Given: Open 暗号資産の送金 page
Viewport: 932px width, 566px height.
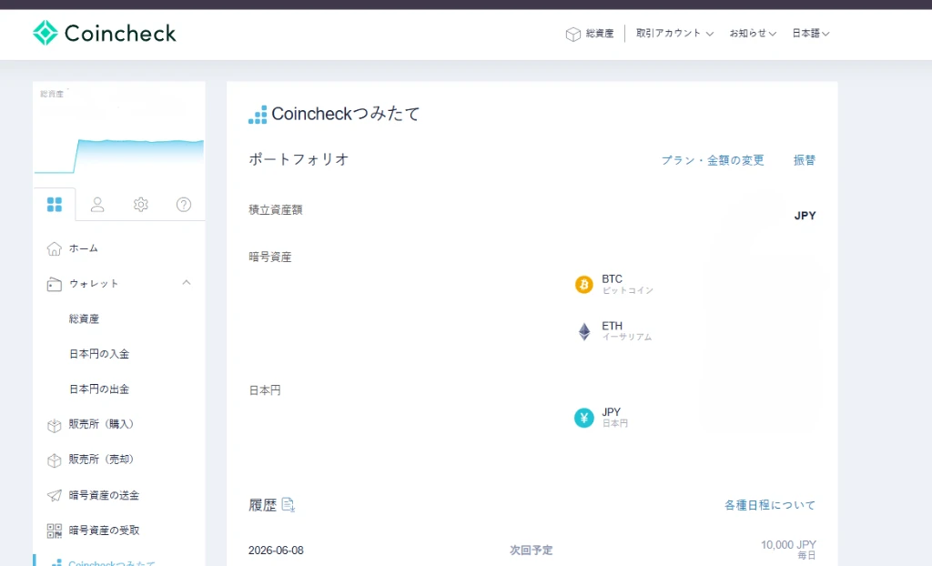Looking at the screenshot, I should (x=104, y=495).
